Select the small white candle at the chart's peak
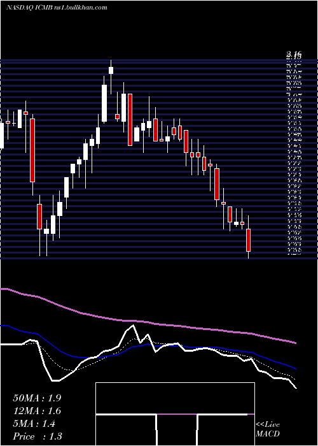 [111, 70]
